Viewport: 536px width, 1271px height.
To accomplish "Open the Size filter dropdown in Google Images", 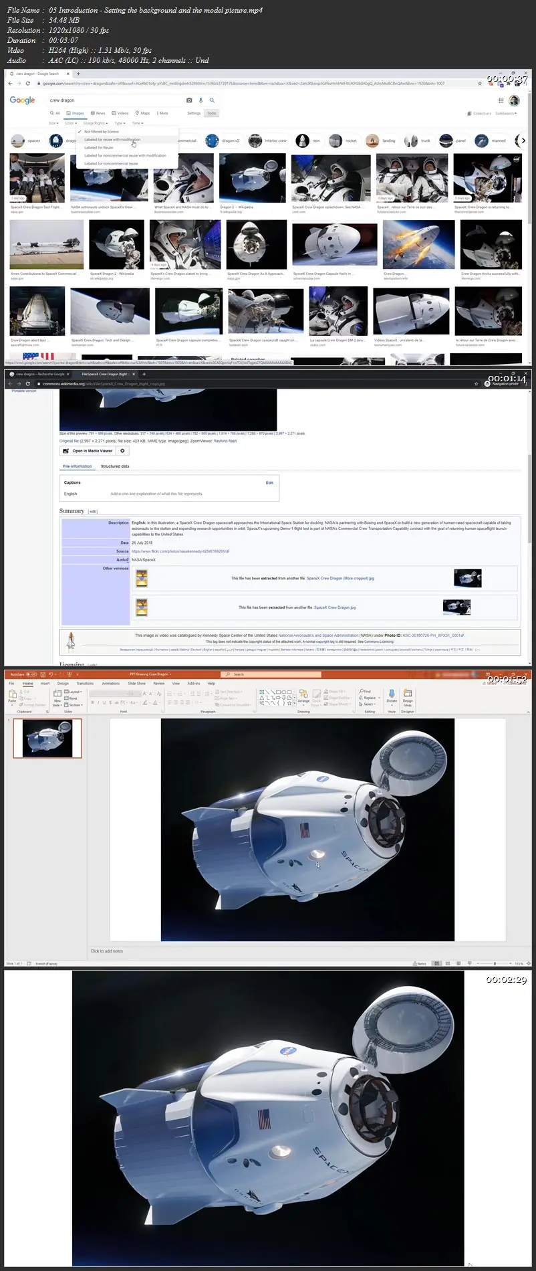I will [53, 123].
